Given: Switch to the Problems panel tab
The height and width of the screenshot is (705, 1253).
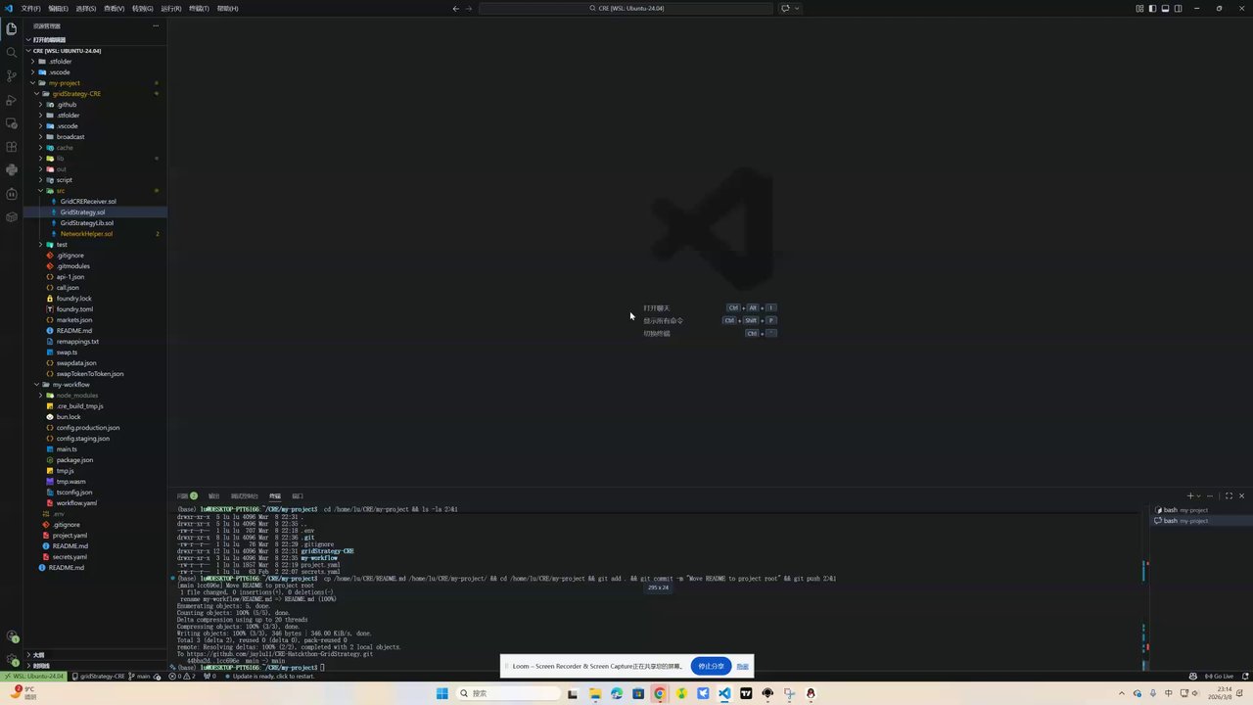Looking at the screenshot, I should 187,495.
